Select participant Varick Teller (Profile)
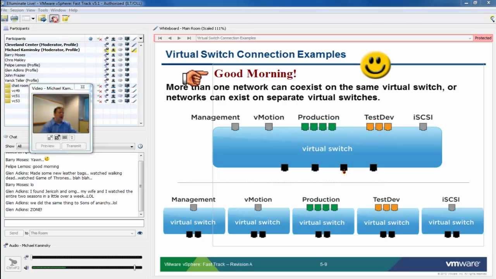 pos(22,81)
